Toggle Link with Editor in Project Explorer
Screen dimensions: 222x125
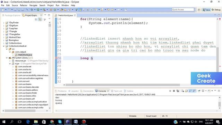click(x=40, y=19)
